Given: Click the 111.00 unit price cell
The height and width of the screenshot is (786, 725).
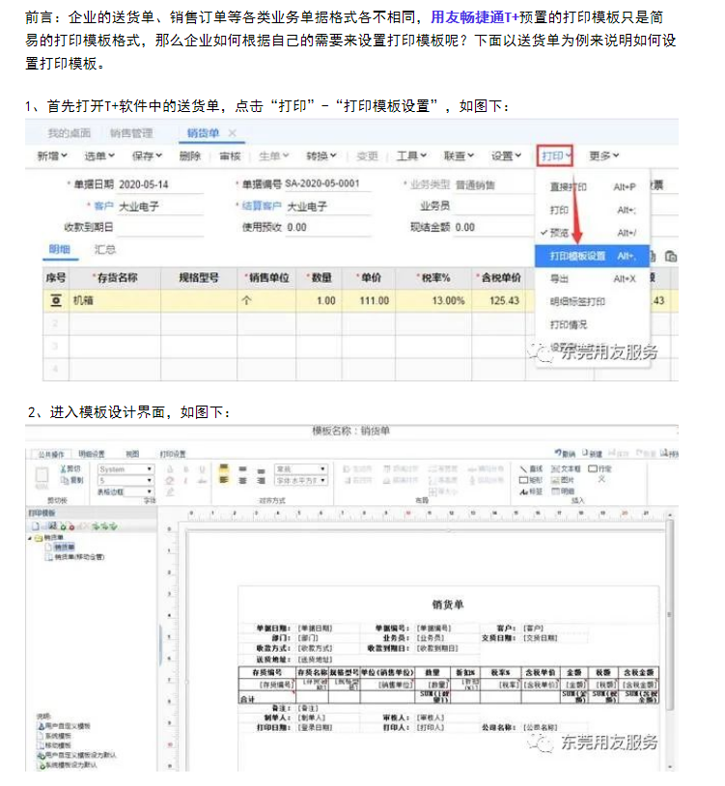Looking at the screenshot, I should click(x=368, y=300).
